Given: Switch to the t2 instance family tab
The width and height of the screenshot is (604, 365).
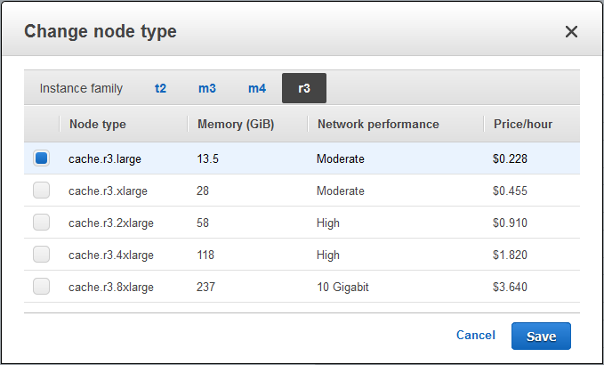Looking at the screenshot, I should coord(160,88).
